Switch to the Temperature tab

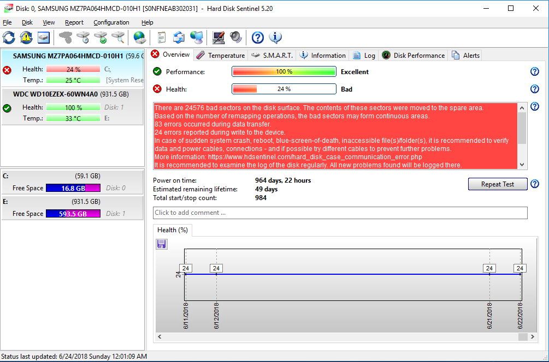221,55
